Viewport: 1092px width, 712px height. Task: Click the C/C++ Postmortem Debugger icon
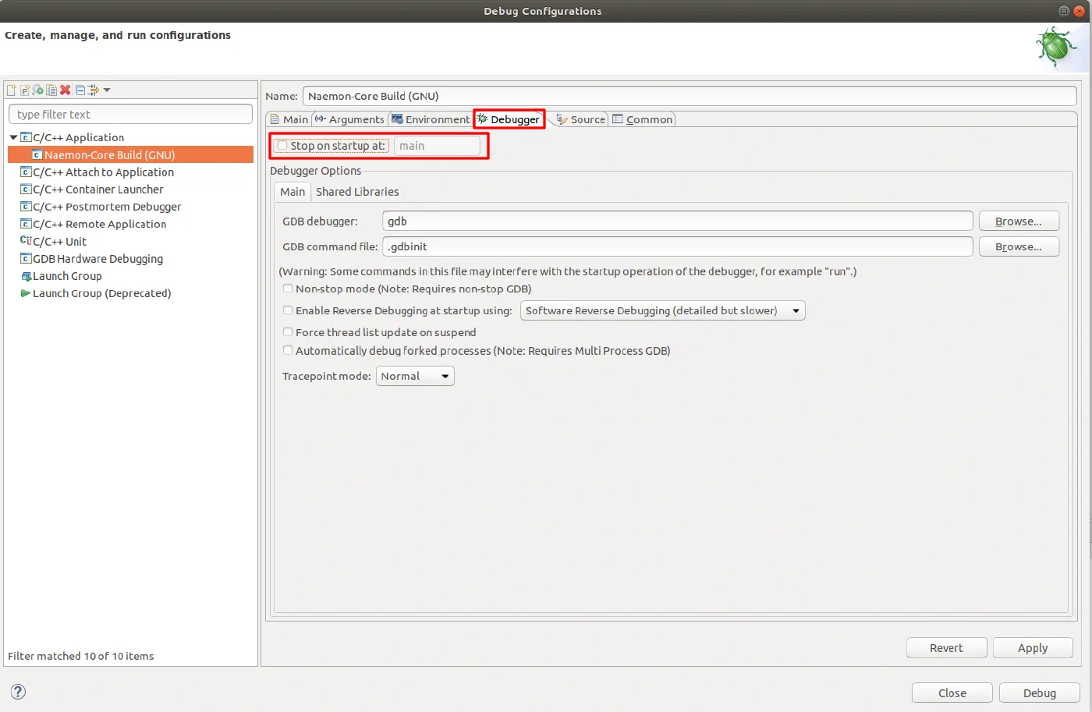pyautogui.click(x=26, y=207)
